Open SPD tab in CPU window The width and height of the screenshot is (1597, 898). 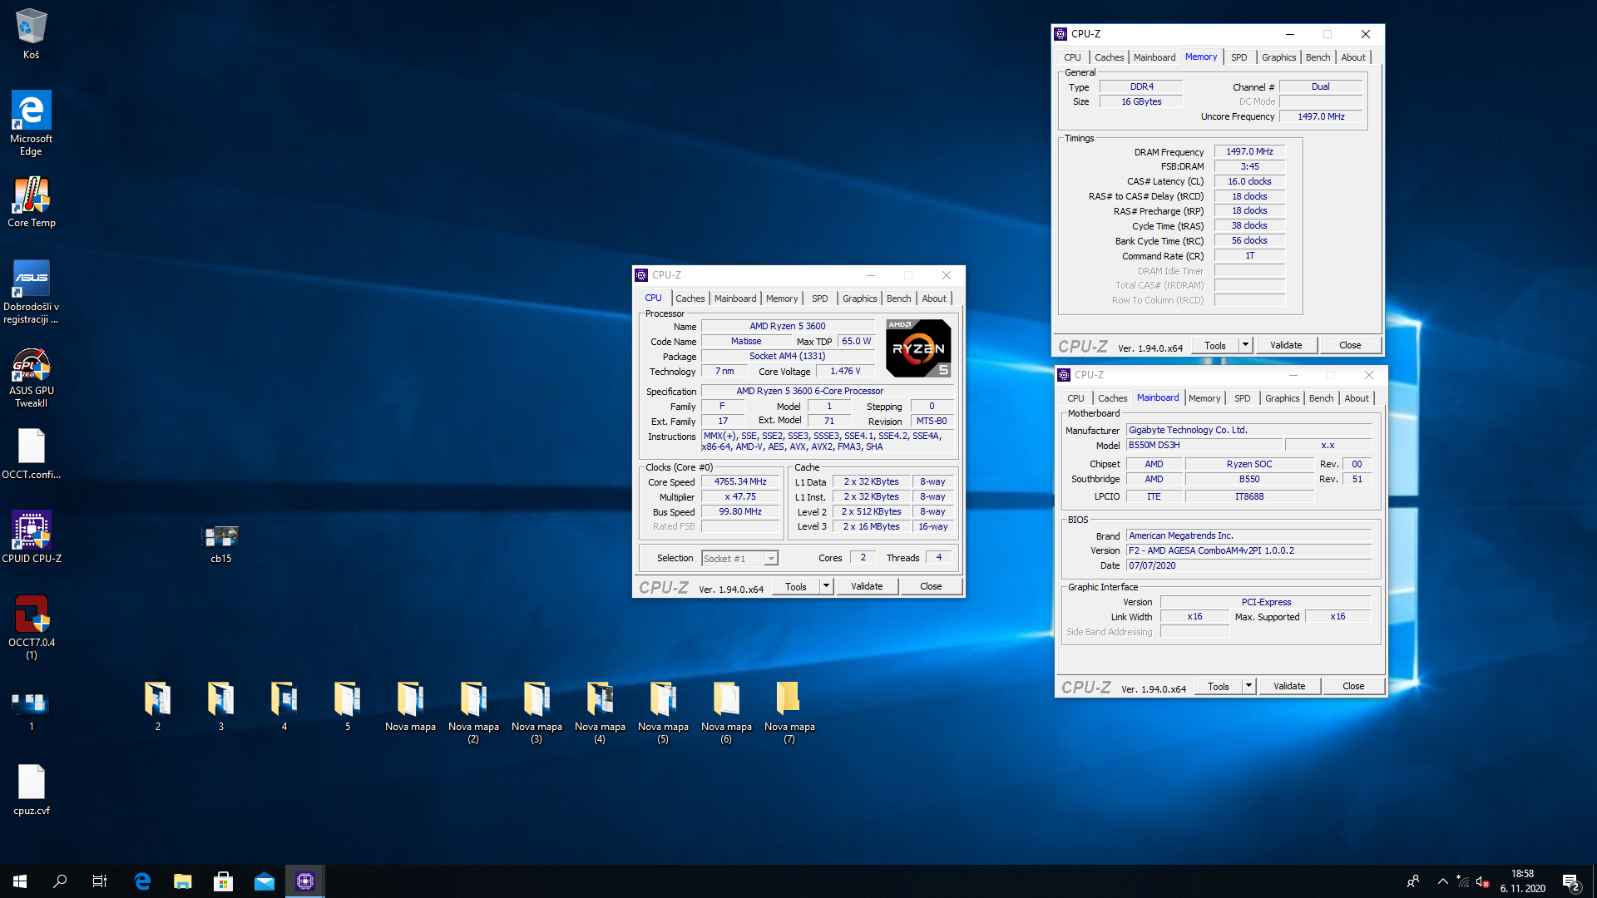(820, 299)
